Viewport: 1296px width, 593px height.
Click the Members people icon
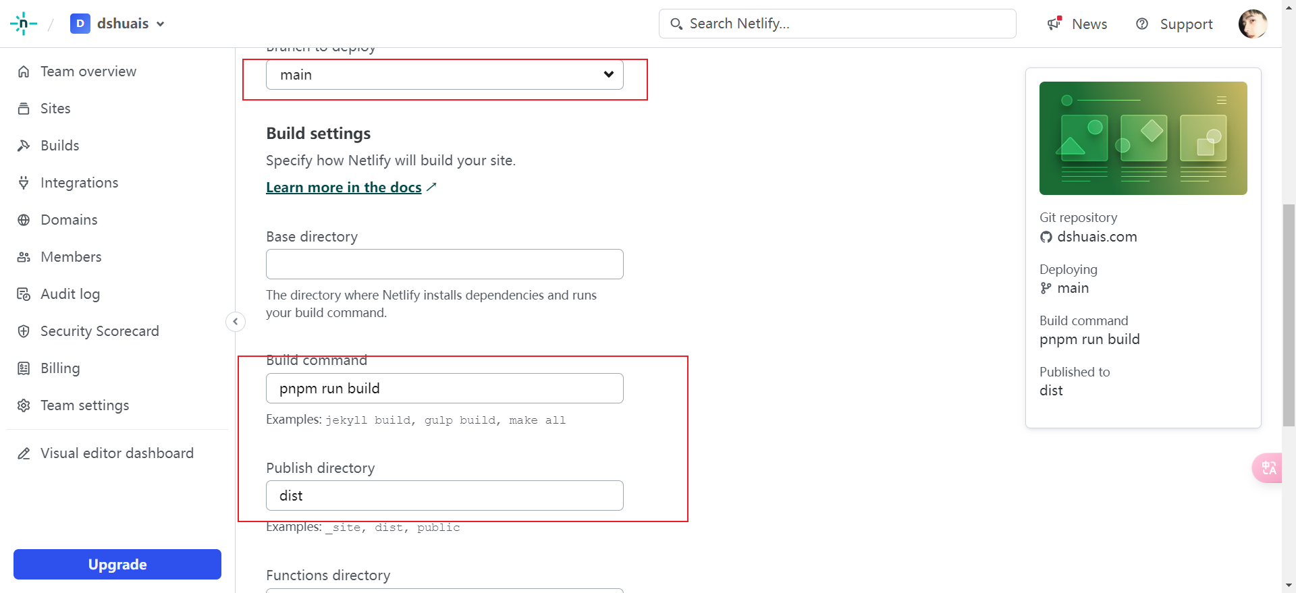24,257
